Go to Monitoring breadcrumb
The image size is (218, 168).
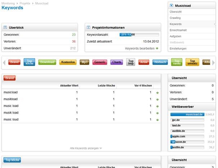point(8,3)
